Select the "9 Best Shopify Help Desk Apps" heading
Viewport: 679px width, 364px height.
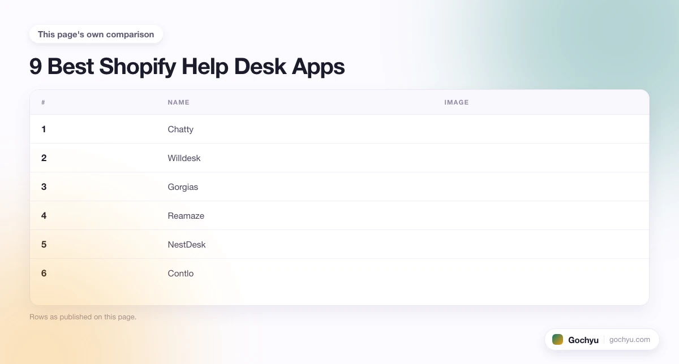(187, 67)
